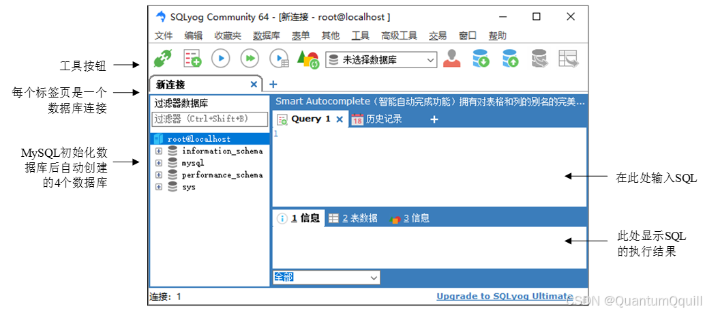Open the User Manager icon

pyautogui.click(x=452, y=59)
